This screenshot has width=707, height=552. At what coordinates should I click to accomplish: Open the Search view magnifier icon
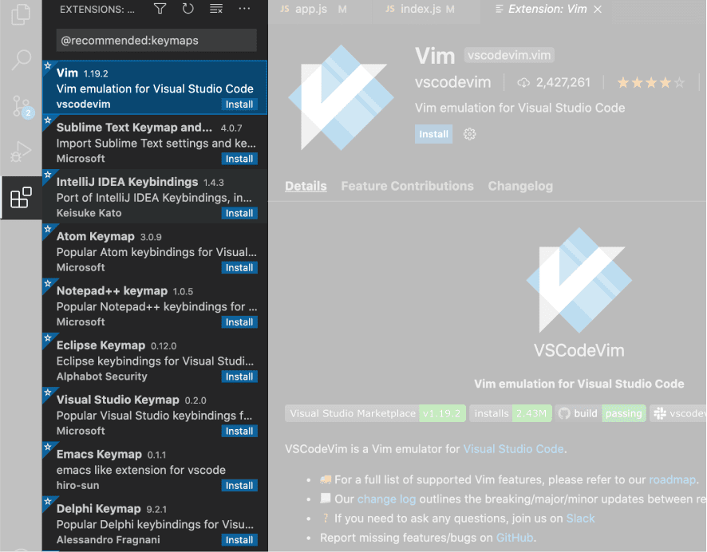pyautogui.click(x=21, y=60)
